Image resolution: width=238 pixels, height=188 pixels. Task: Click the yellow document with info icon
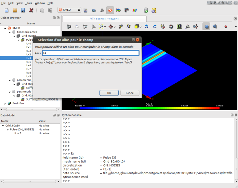(154, 10)
